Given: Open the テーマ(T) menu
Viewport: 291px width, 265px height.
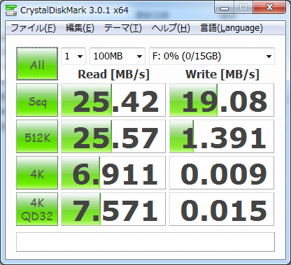Looking at the screenshot, I should coord(123,28).
